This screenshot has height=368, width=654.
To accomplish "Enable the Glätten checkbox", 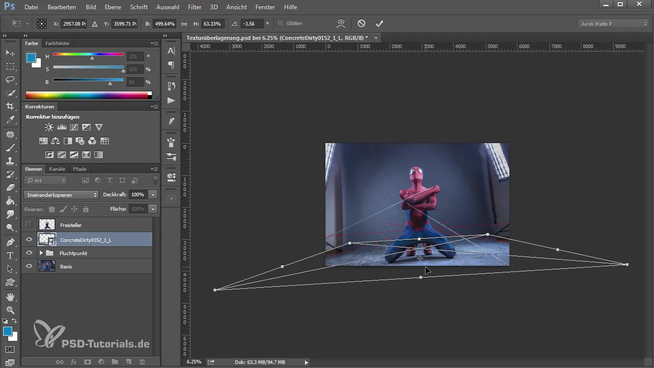I will (281, 24).
